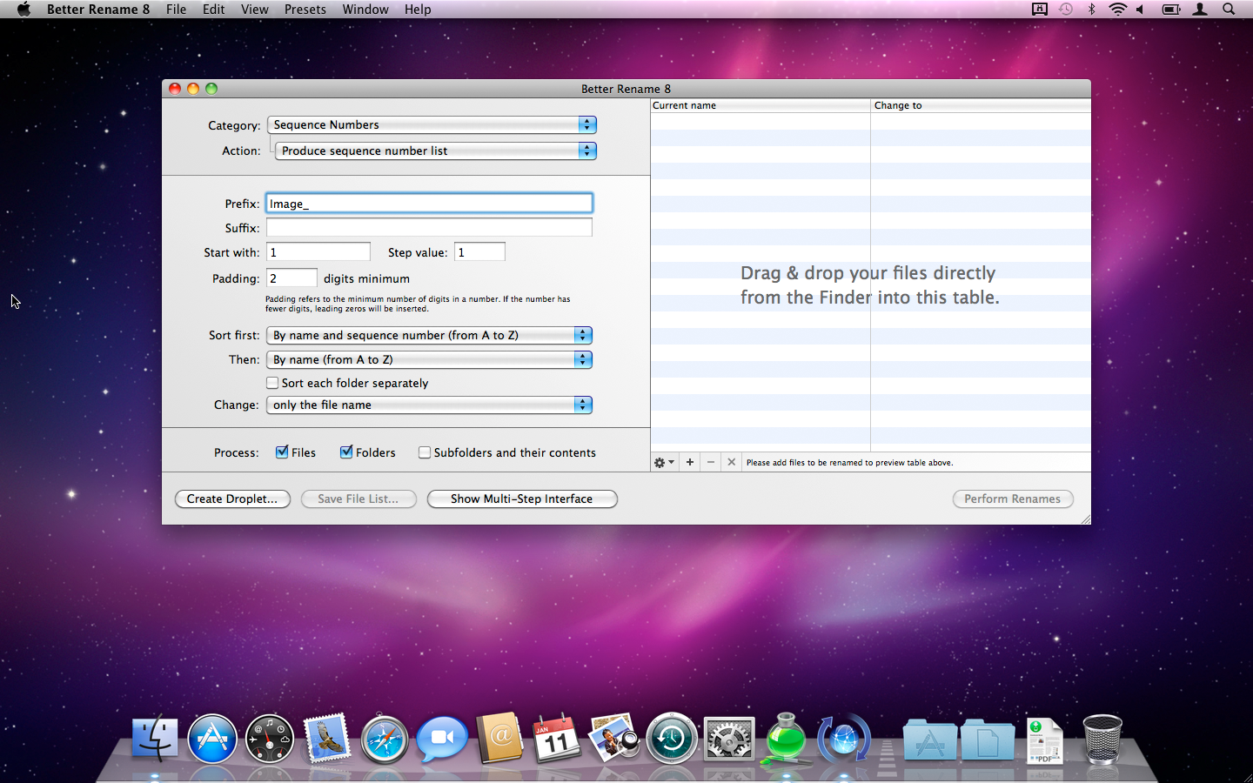The image size is (1253, 783).
Task: Open the Presets menu
Action: click(x=305, y=9)
